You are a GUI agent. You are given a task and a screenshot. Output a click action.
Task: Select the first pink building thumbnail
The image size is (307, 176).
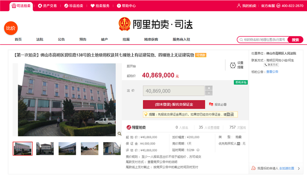(23, 149)
